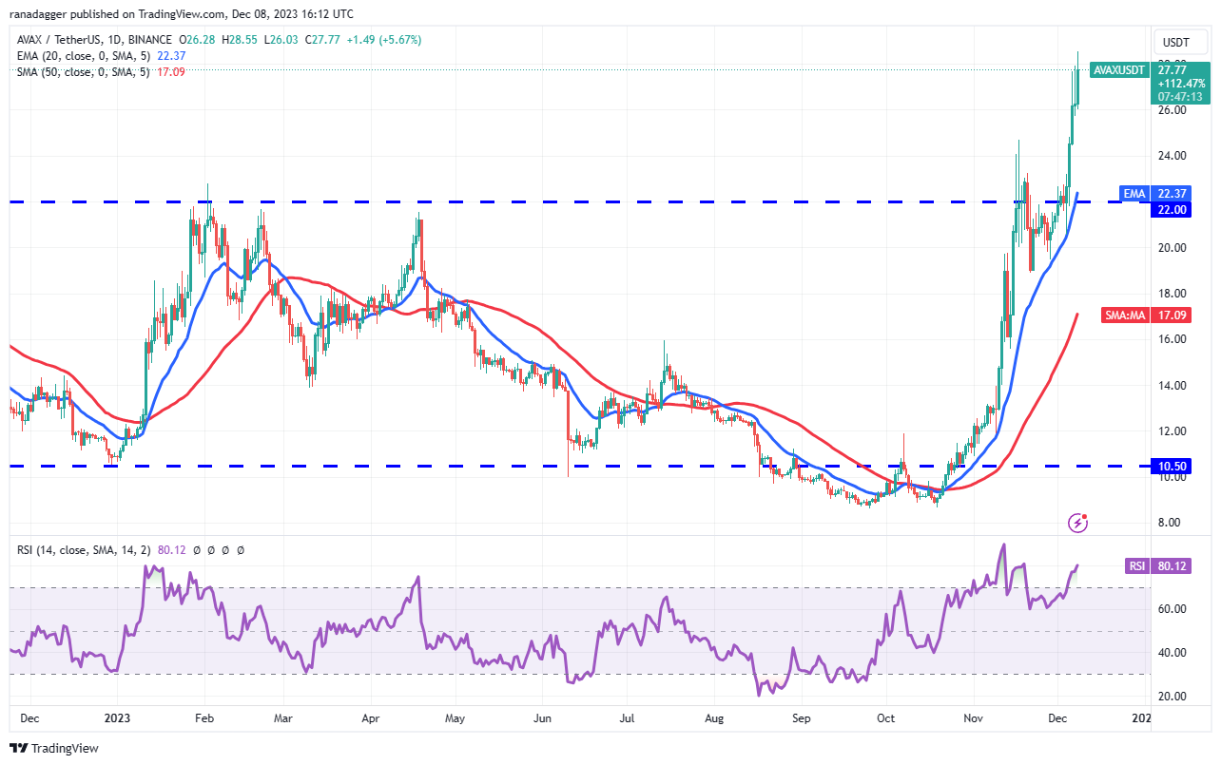
Task: Click the 22.00 blue level label
Action: pyautogui.click(x=1170, y=209)
